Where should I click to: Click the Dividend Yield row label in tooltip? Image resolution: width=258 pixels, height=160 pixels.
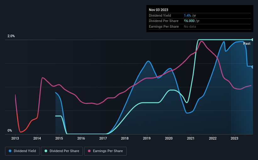[x=160, y=15]
